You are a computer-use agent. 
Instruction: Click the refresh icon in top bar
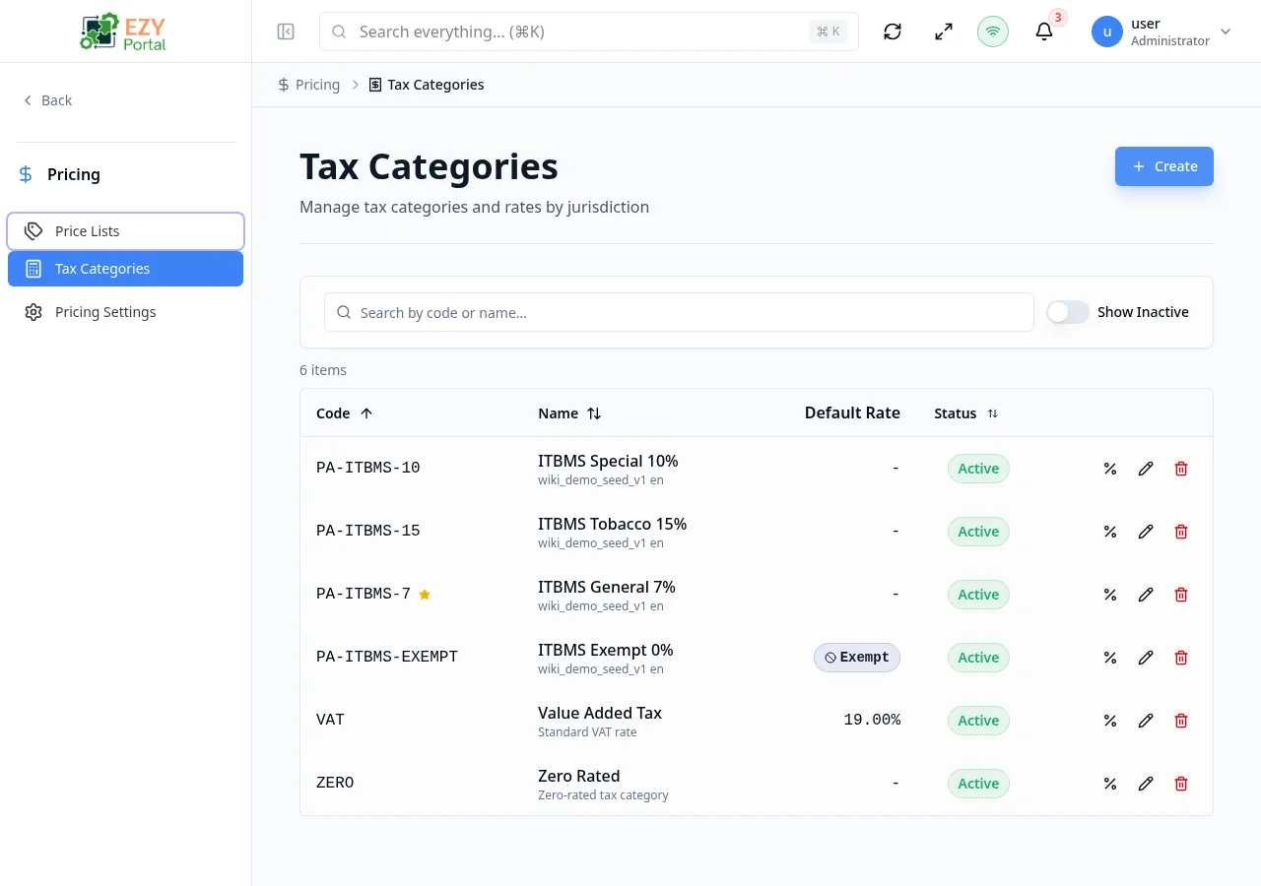coord(893,32)
